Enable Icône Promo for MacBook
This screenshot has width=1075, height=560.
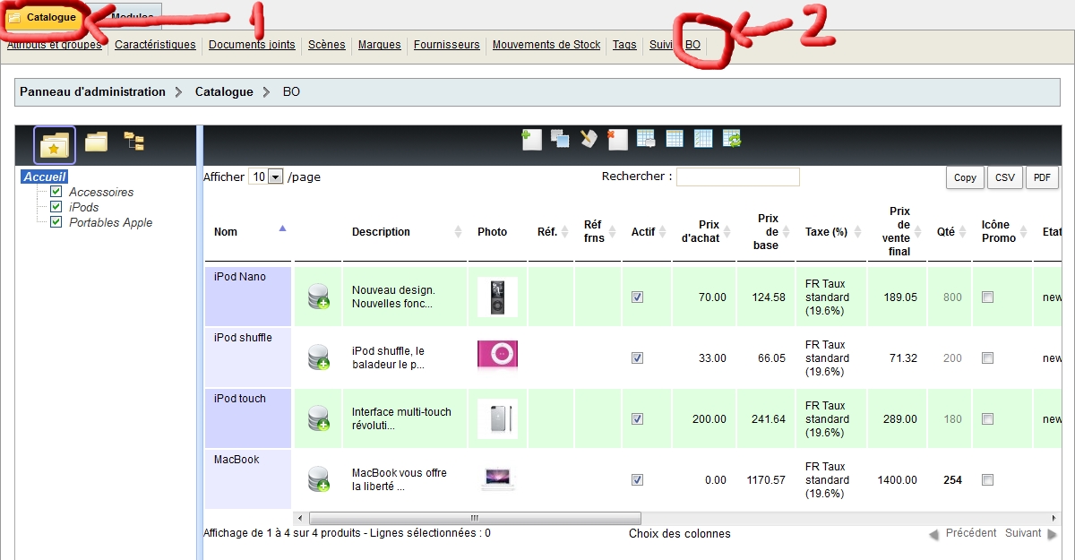(987, 480)
